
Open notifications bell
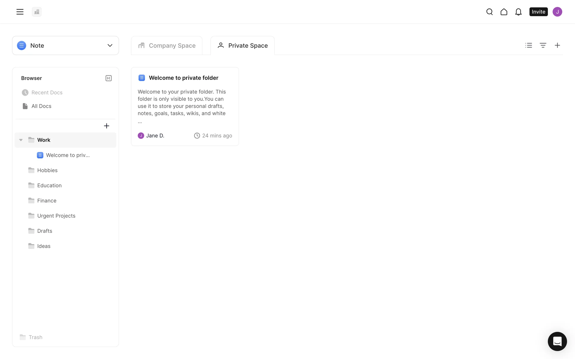[x=518, y=12]
